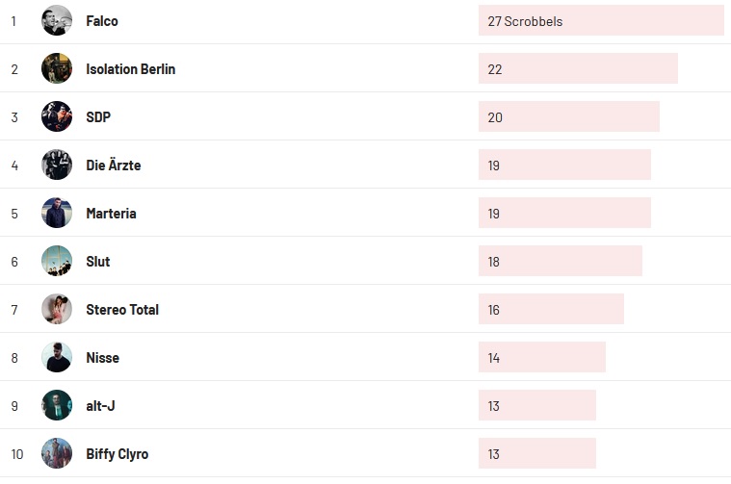Click SDP's 20 scrobbles bar

tap(568, 117)
